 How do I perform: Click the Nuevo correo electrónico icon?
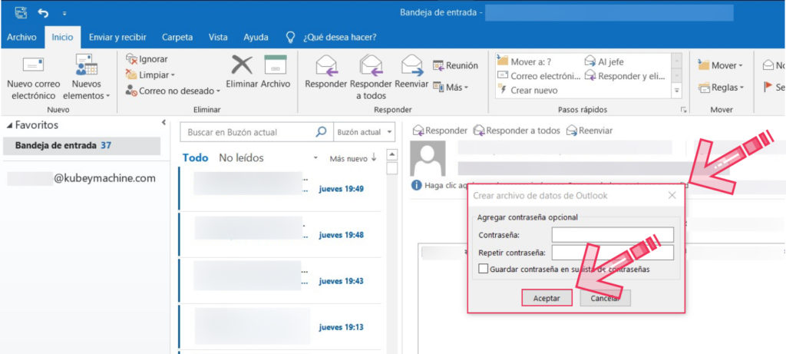point(33,65)
